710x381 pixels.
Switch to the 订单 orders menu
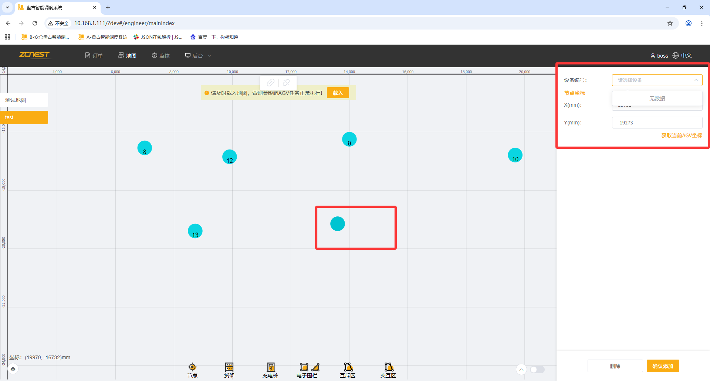pos(94,56)
